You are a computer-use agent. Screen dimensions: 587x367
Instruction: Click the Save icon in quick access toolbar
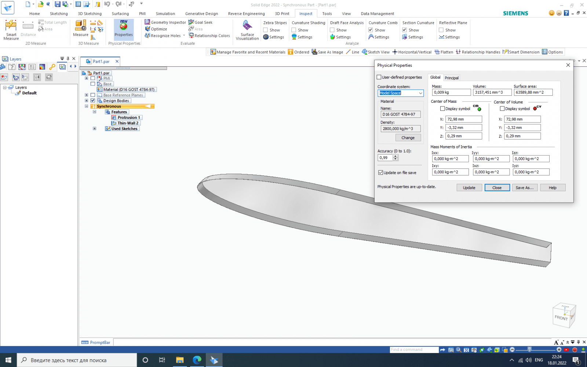coord(58,4)
